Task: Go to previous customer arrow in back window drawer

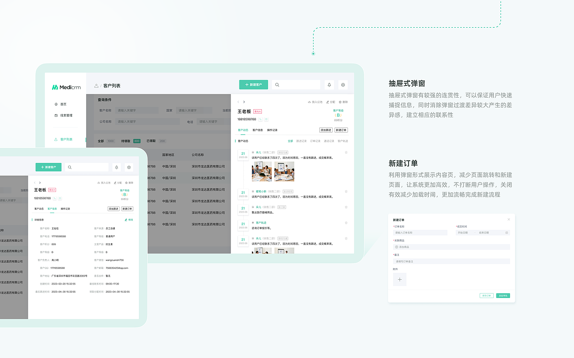Action: click(239, 102)
